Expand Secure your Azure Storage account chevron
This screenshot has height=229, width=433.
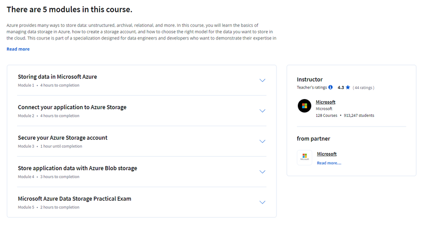(262, 141)
